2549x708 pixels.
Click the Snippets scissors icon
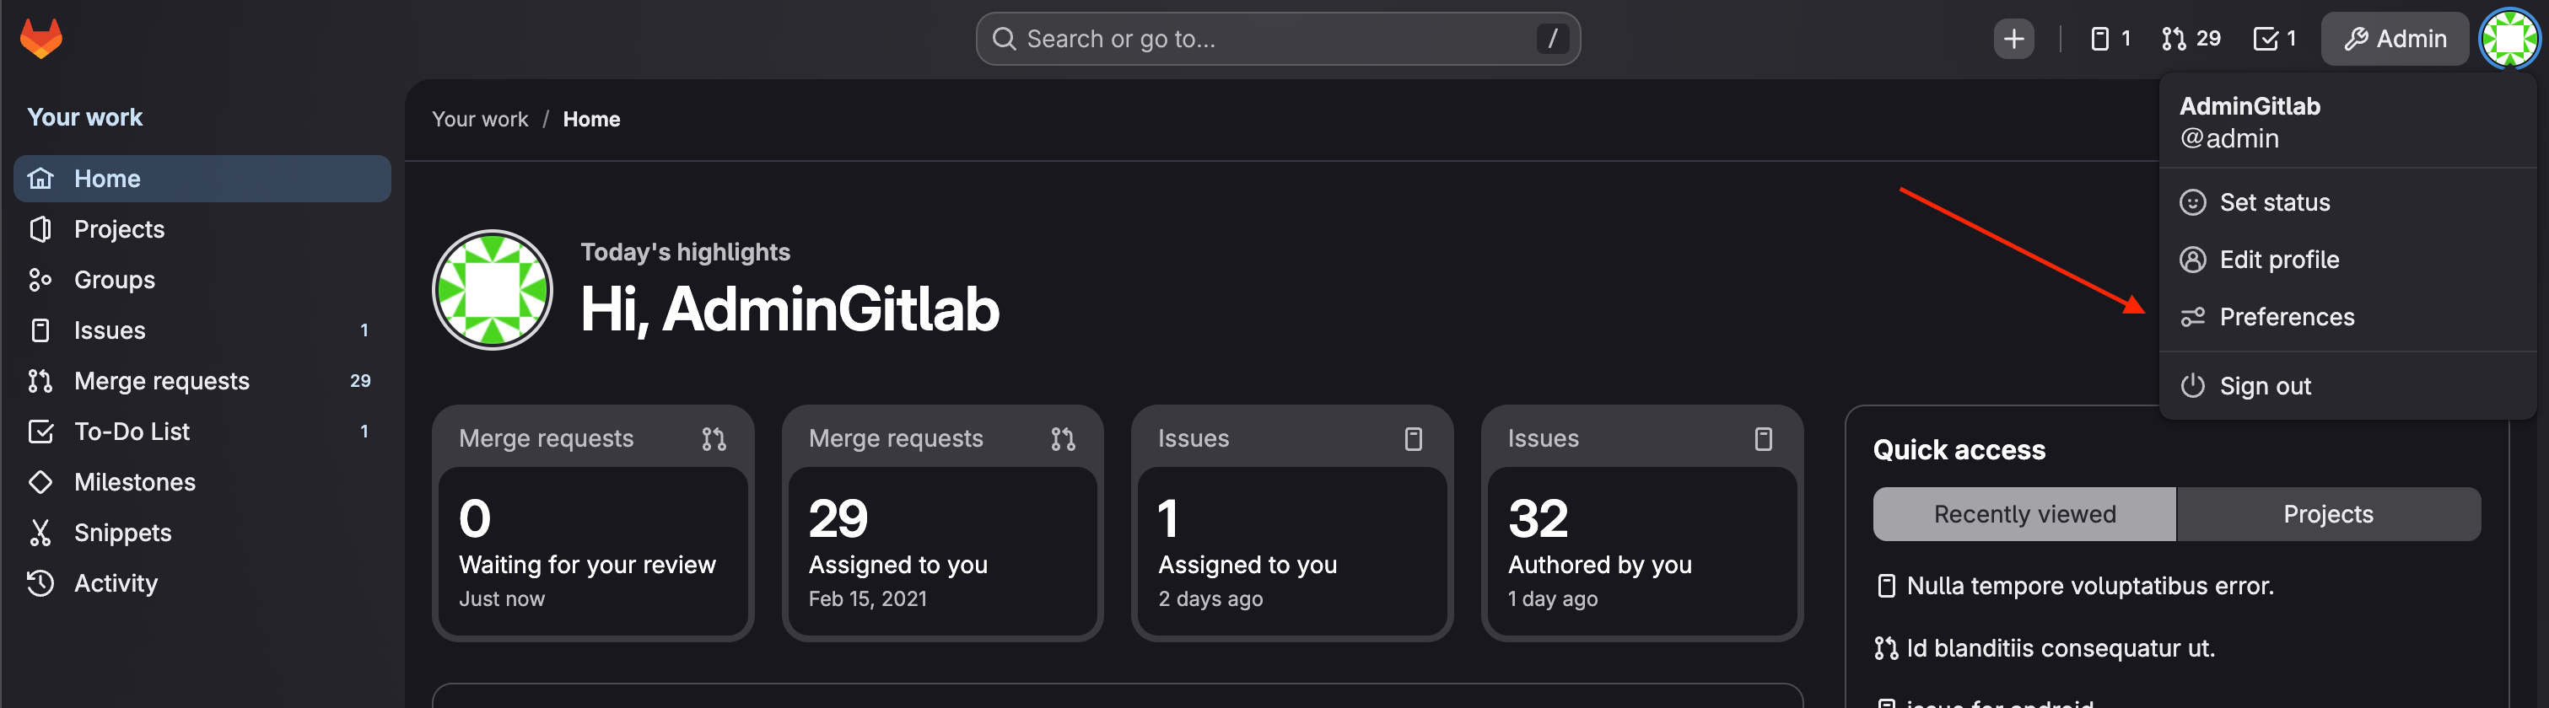click(x=40, y=532)
